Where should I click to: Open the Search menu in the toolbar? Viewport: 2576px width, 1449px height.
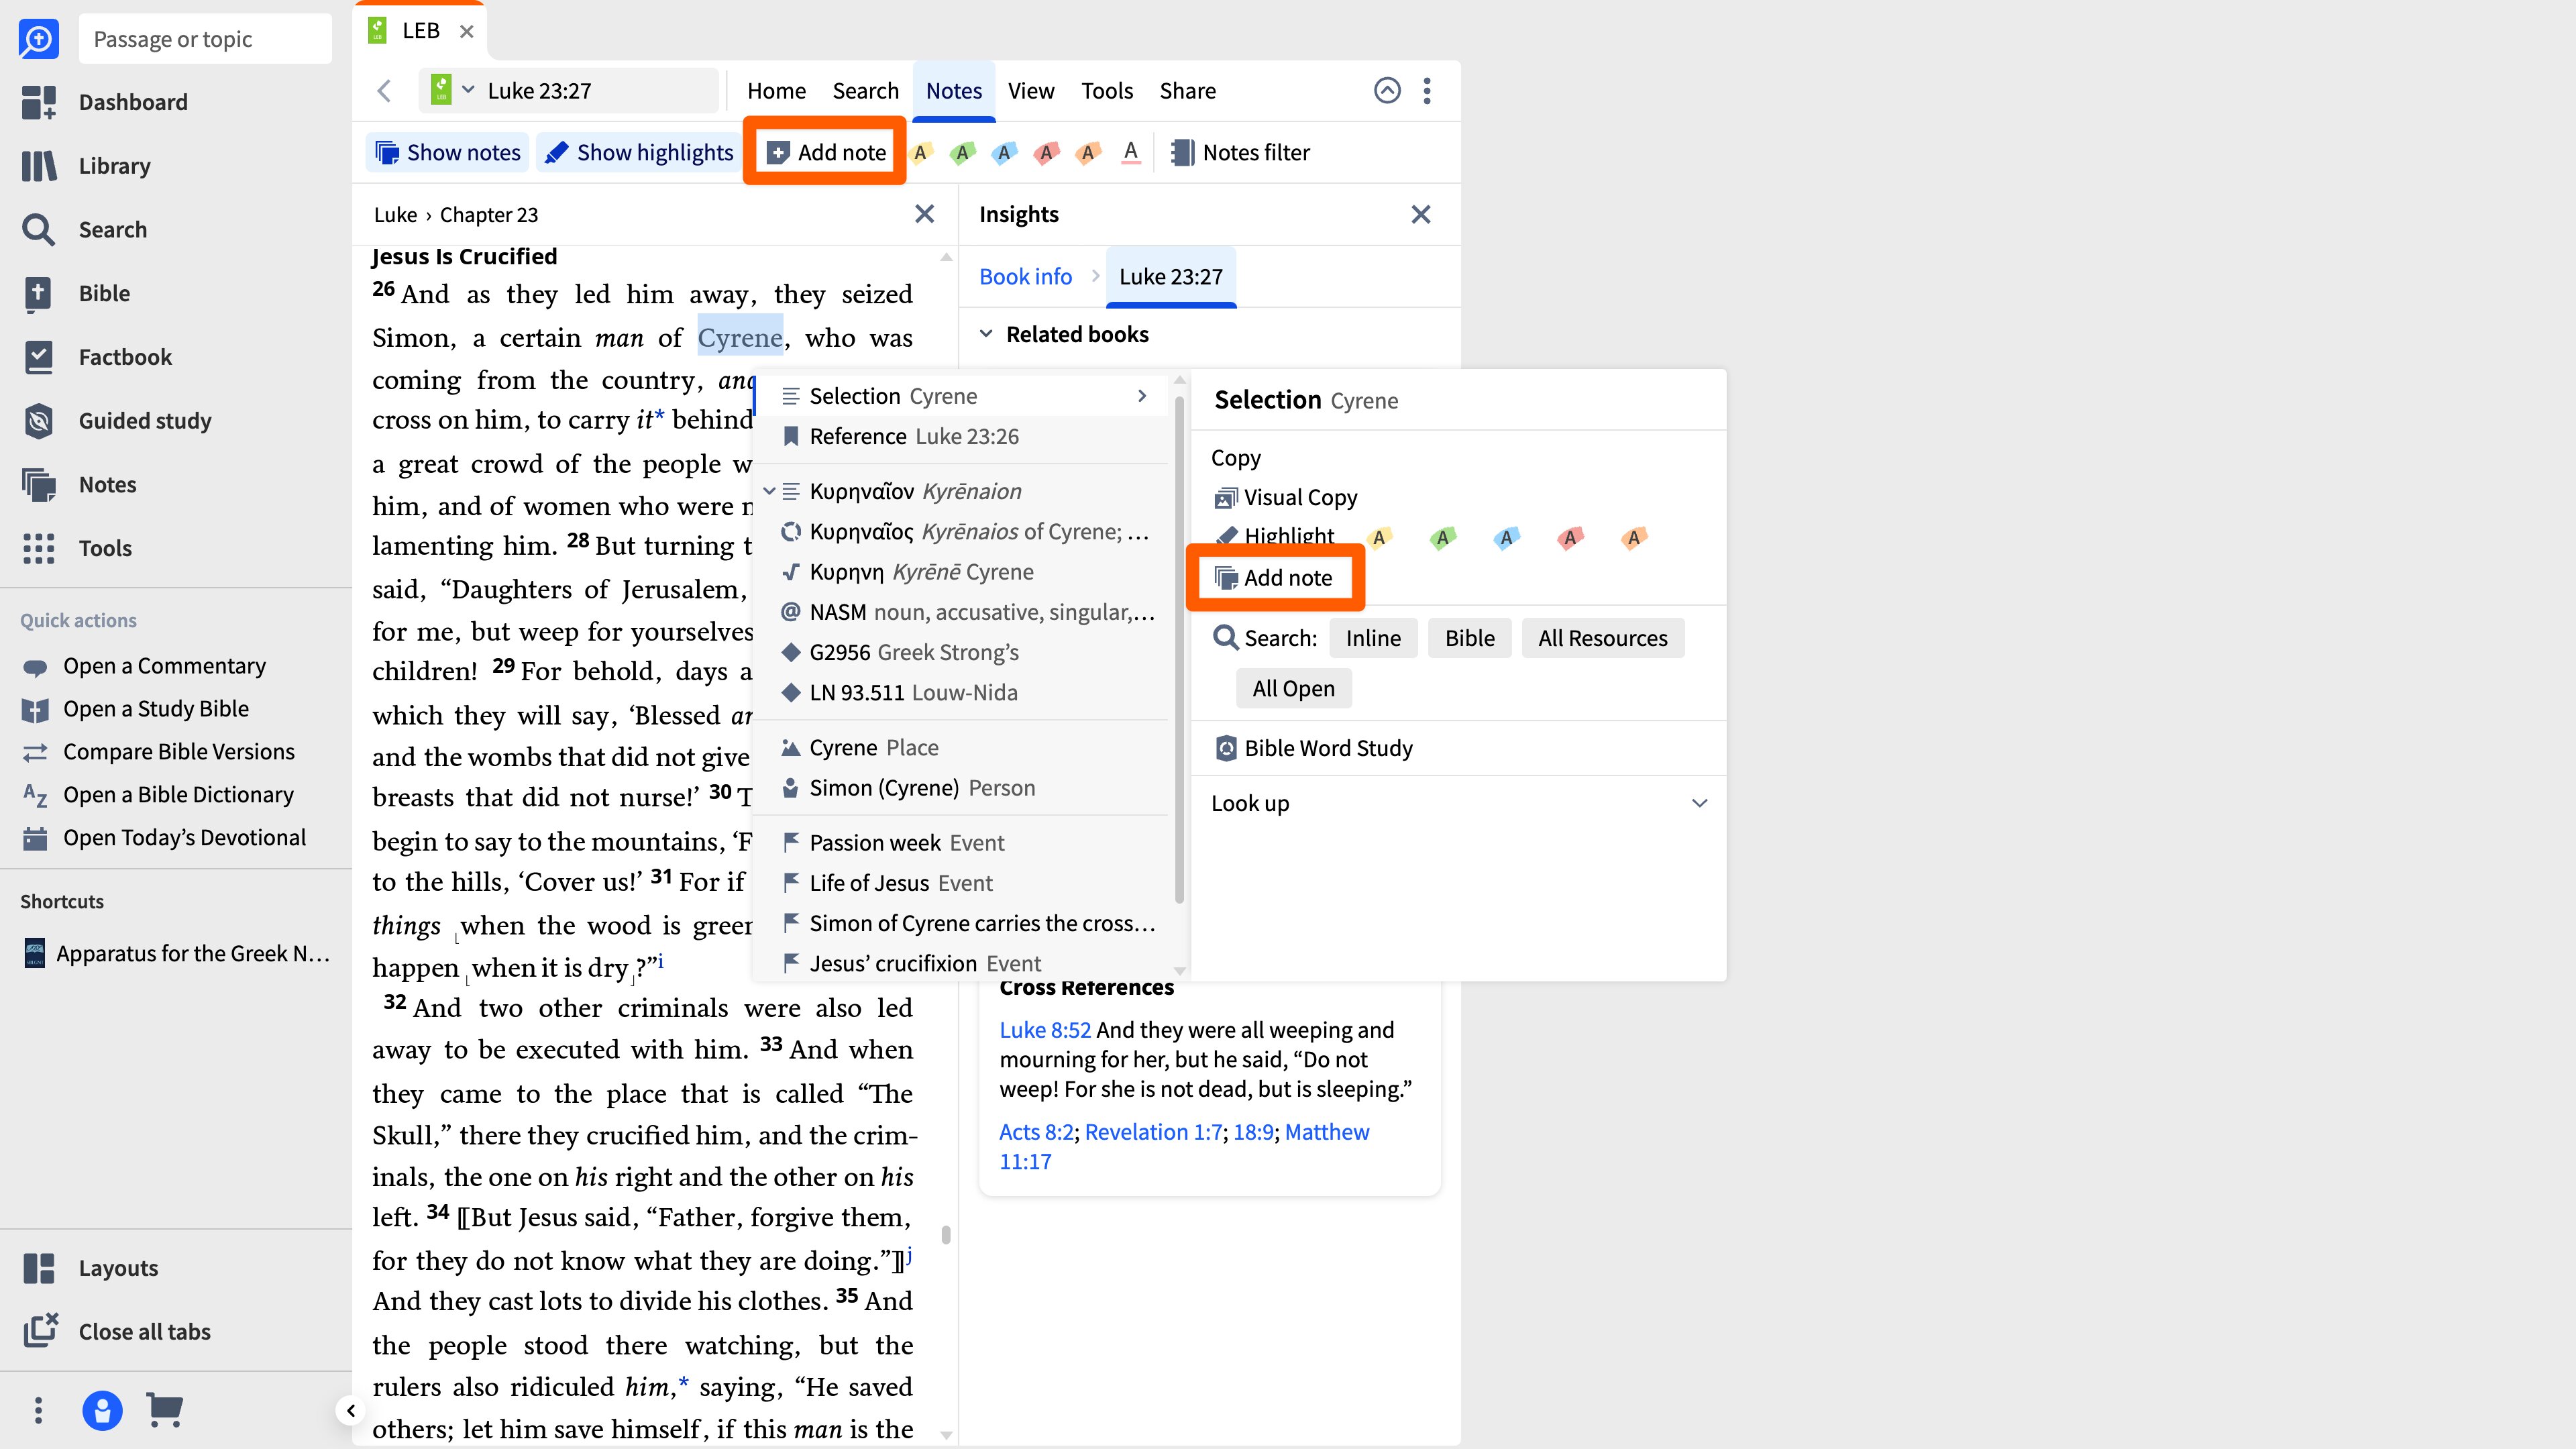pos(865,91)
